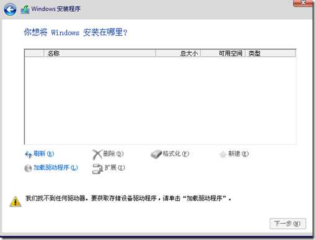The width and height of the screenshot is (315, 240).
Task: Click the 刷新 (R) refresh link
Action: [43, 153]
